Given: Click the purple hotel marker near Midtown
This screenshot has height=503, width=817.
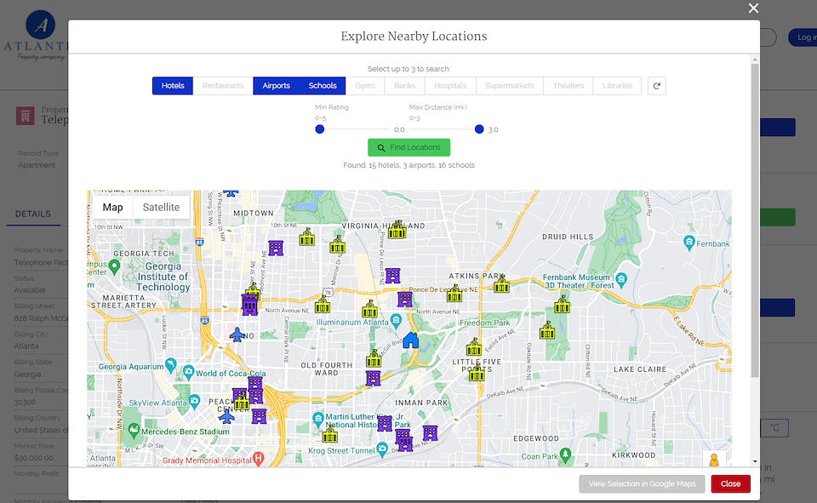Looking at the screenshot, I should click(276, 248).
